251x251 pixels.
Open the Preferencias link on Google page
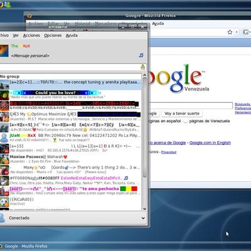243,108
